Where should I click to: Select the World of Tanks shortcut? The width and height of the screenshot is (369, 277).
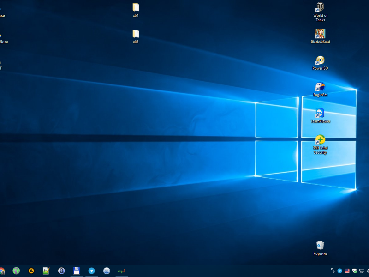click(320, 12)
